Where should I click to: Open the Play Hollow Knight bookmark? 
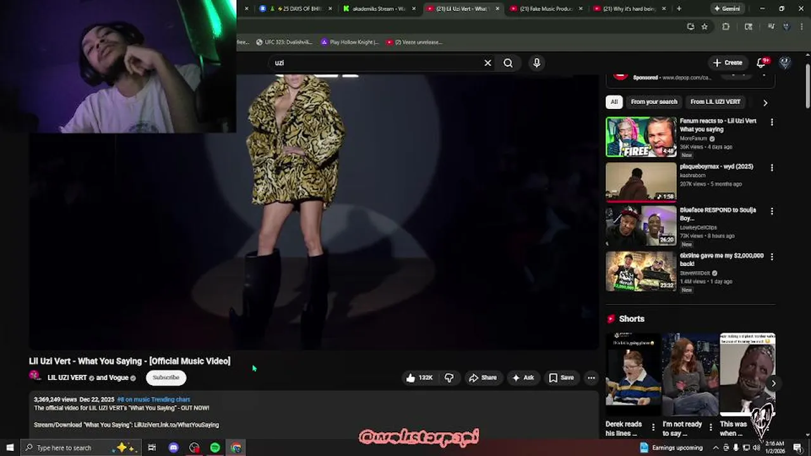[x=350, y=42]
